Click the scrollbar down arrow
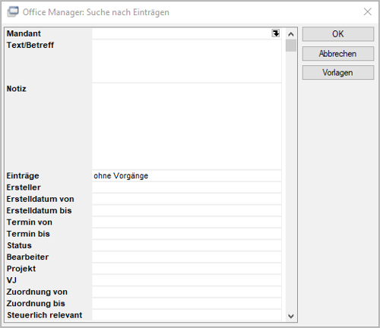 click(x=291, y=316)
